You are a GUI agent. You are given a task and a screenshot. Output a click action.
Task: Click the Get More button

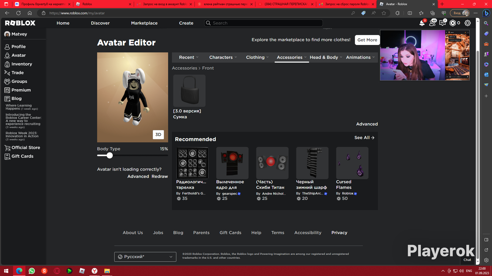tap(367, 40)
